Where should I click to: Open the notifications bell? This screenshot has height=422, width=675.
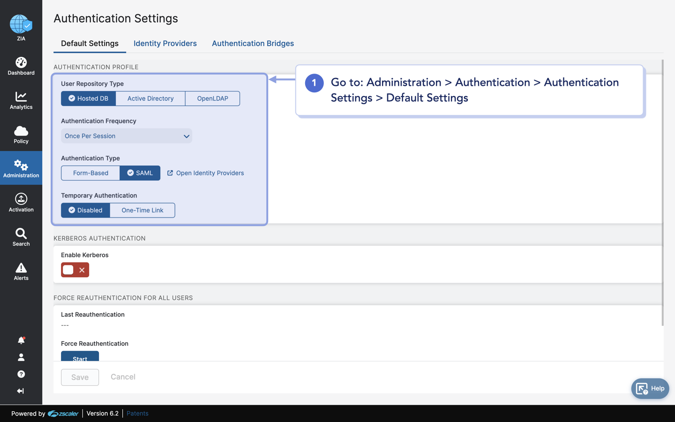tap(21, 340)
